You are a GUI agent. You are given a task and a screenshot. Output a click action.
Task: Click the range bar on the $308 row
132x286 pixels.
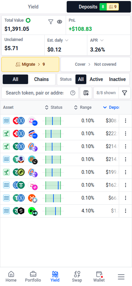[x=53, y=121]
